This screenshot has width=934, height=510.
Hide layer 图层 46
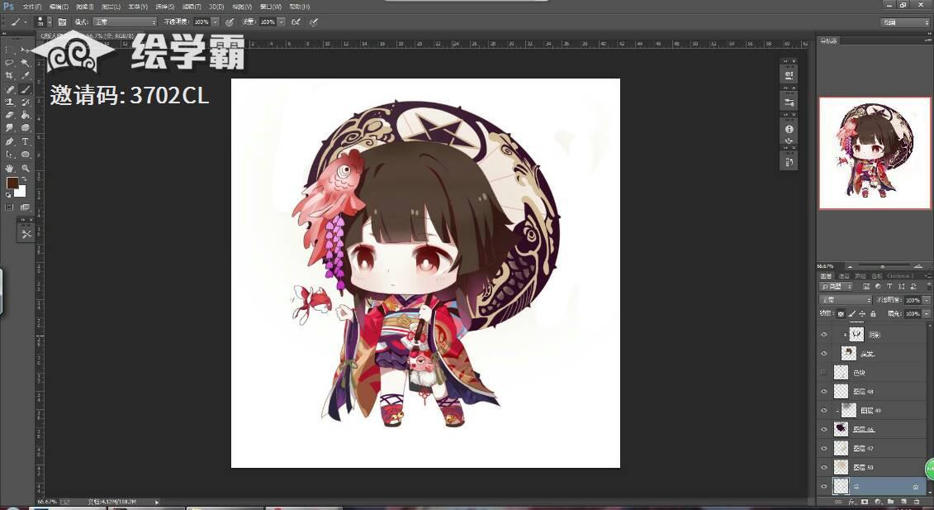point(824,430)
